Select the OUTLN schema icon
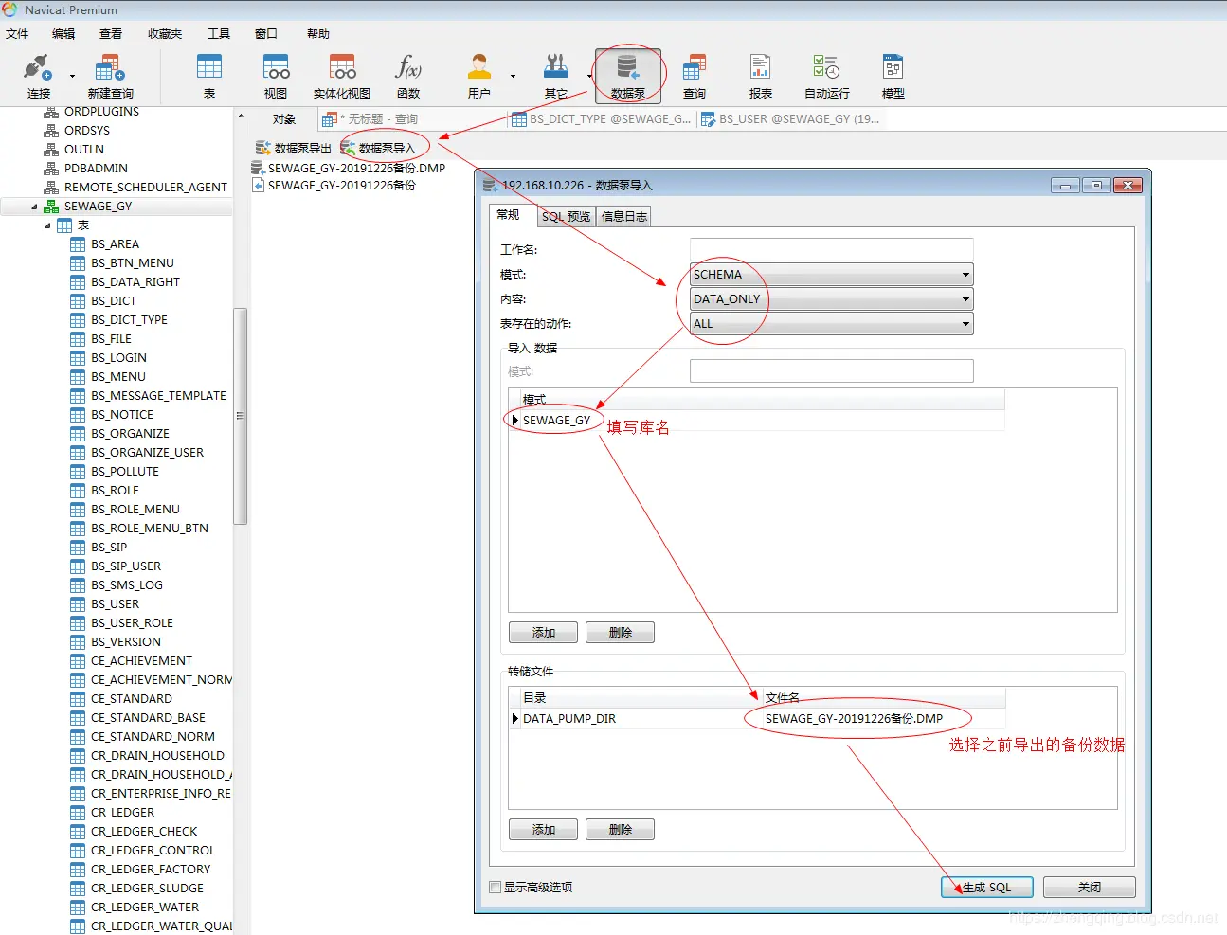This screenshot has height=935, width=1227. click(x=51, y=150)
